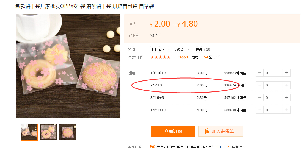Open the 1663件成交 transactions link
The height and width of the screenshot is (148, 303).
(189, 57)
